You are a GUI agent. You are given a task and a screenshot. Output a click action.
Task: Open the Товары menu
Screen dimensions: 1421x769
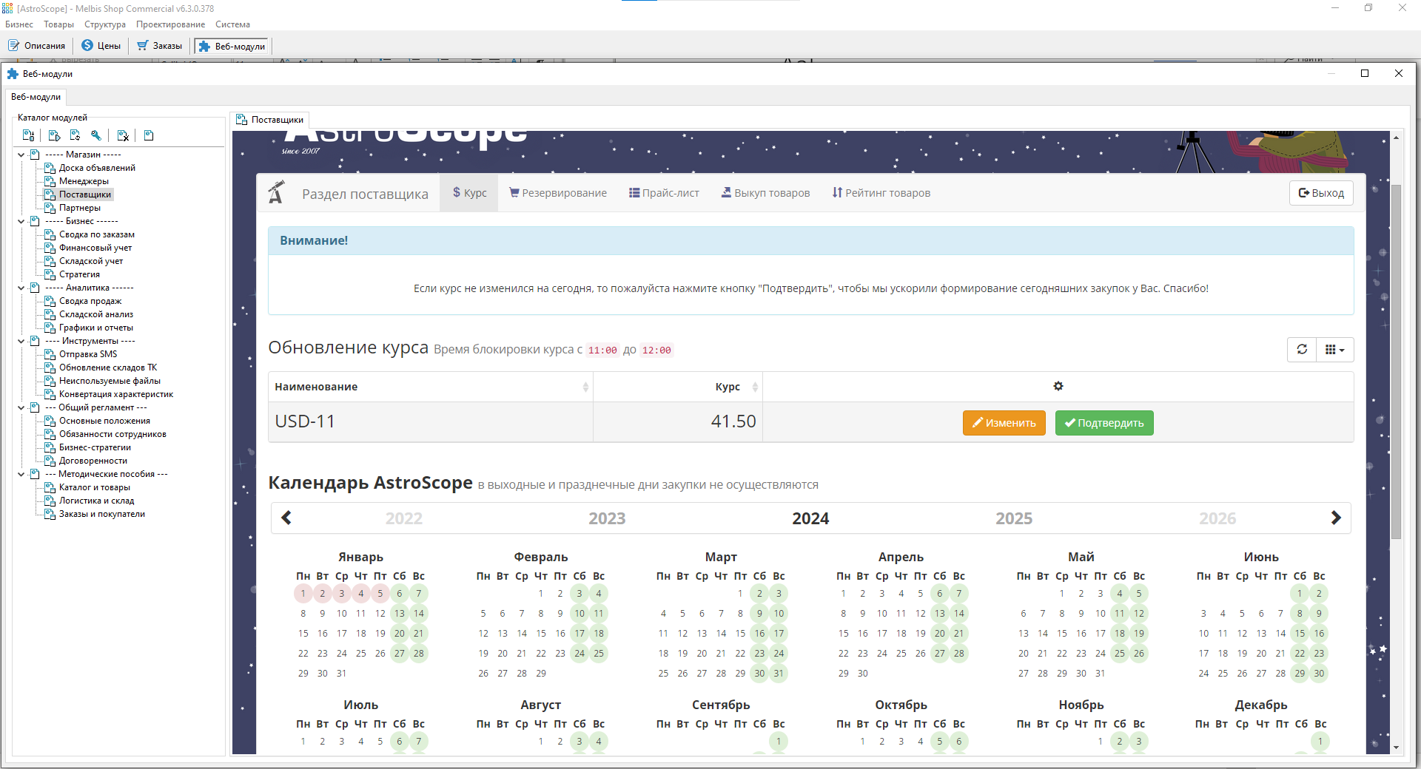pos(58,24)
